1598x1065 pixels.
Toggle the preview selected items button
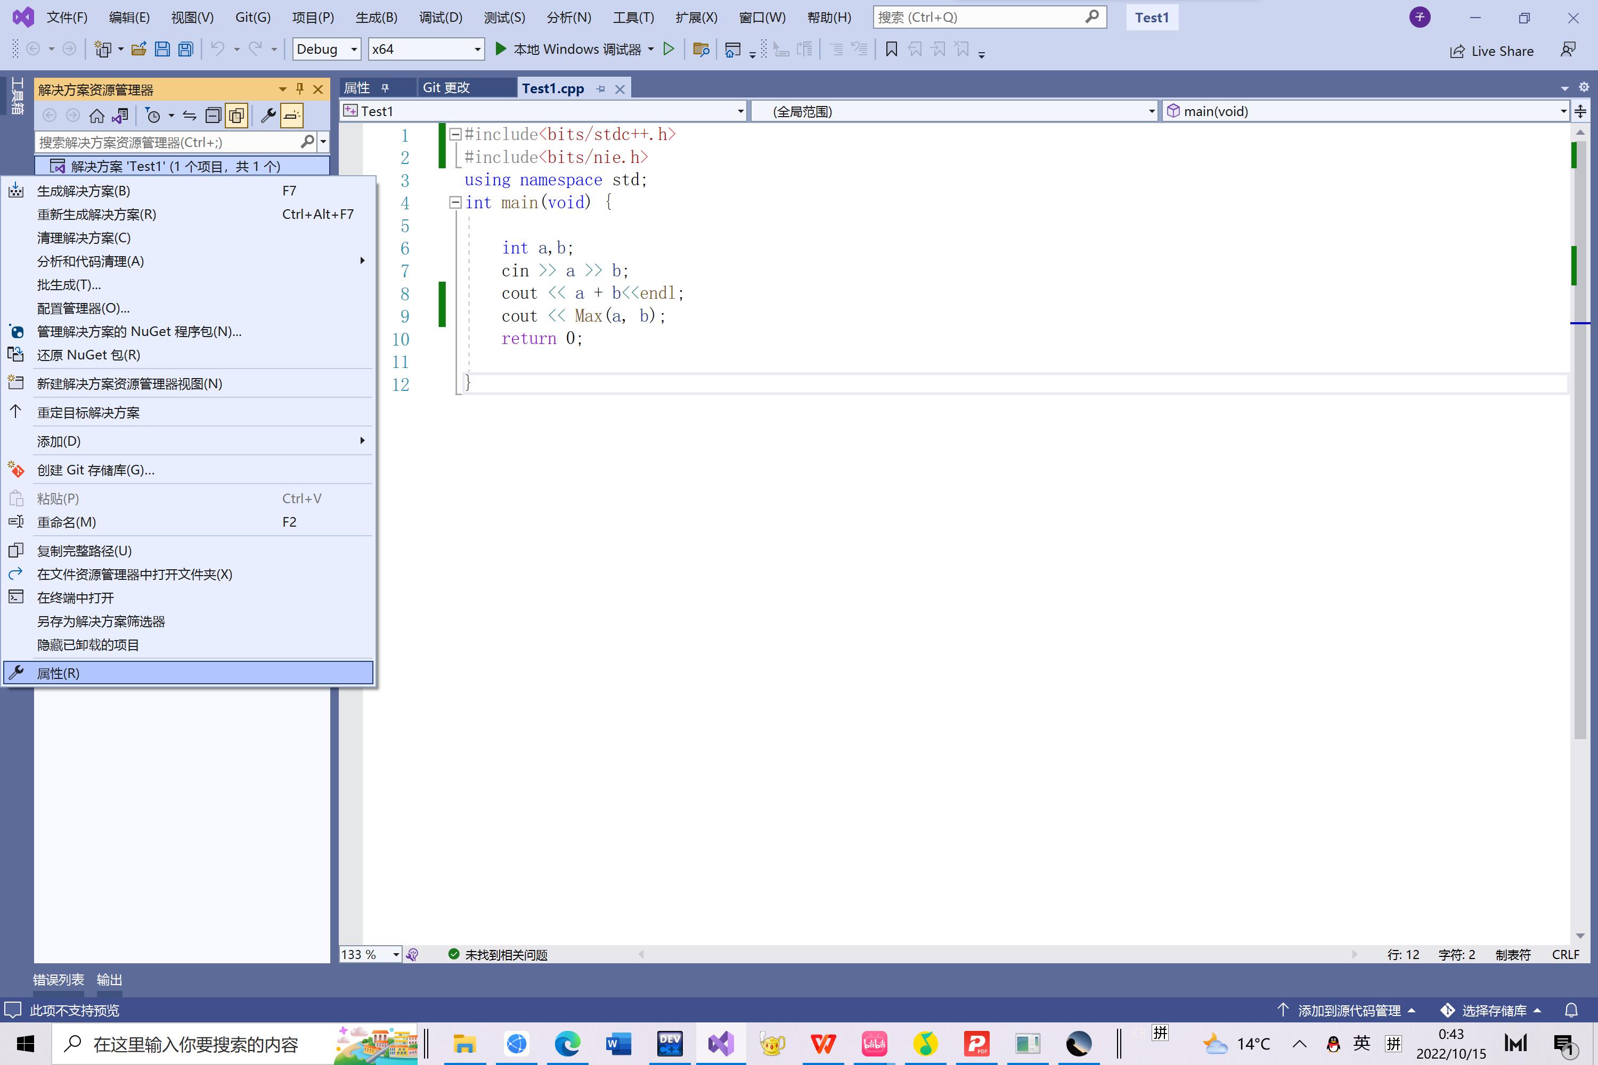(291, 116)
